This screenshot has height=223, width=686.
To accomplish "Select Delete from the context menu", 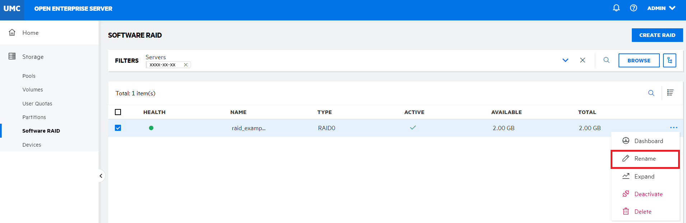I will tap(643, 212).
